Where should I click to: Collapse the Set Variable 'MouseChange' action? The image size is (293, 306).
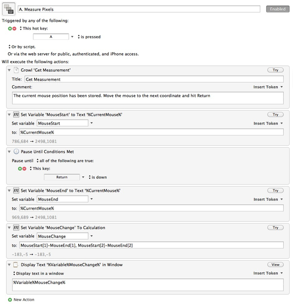9,228
